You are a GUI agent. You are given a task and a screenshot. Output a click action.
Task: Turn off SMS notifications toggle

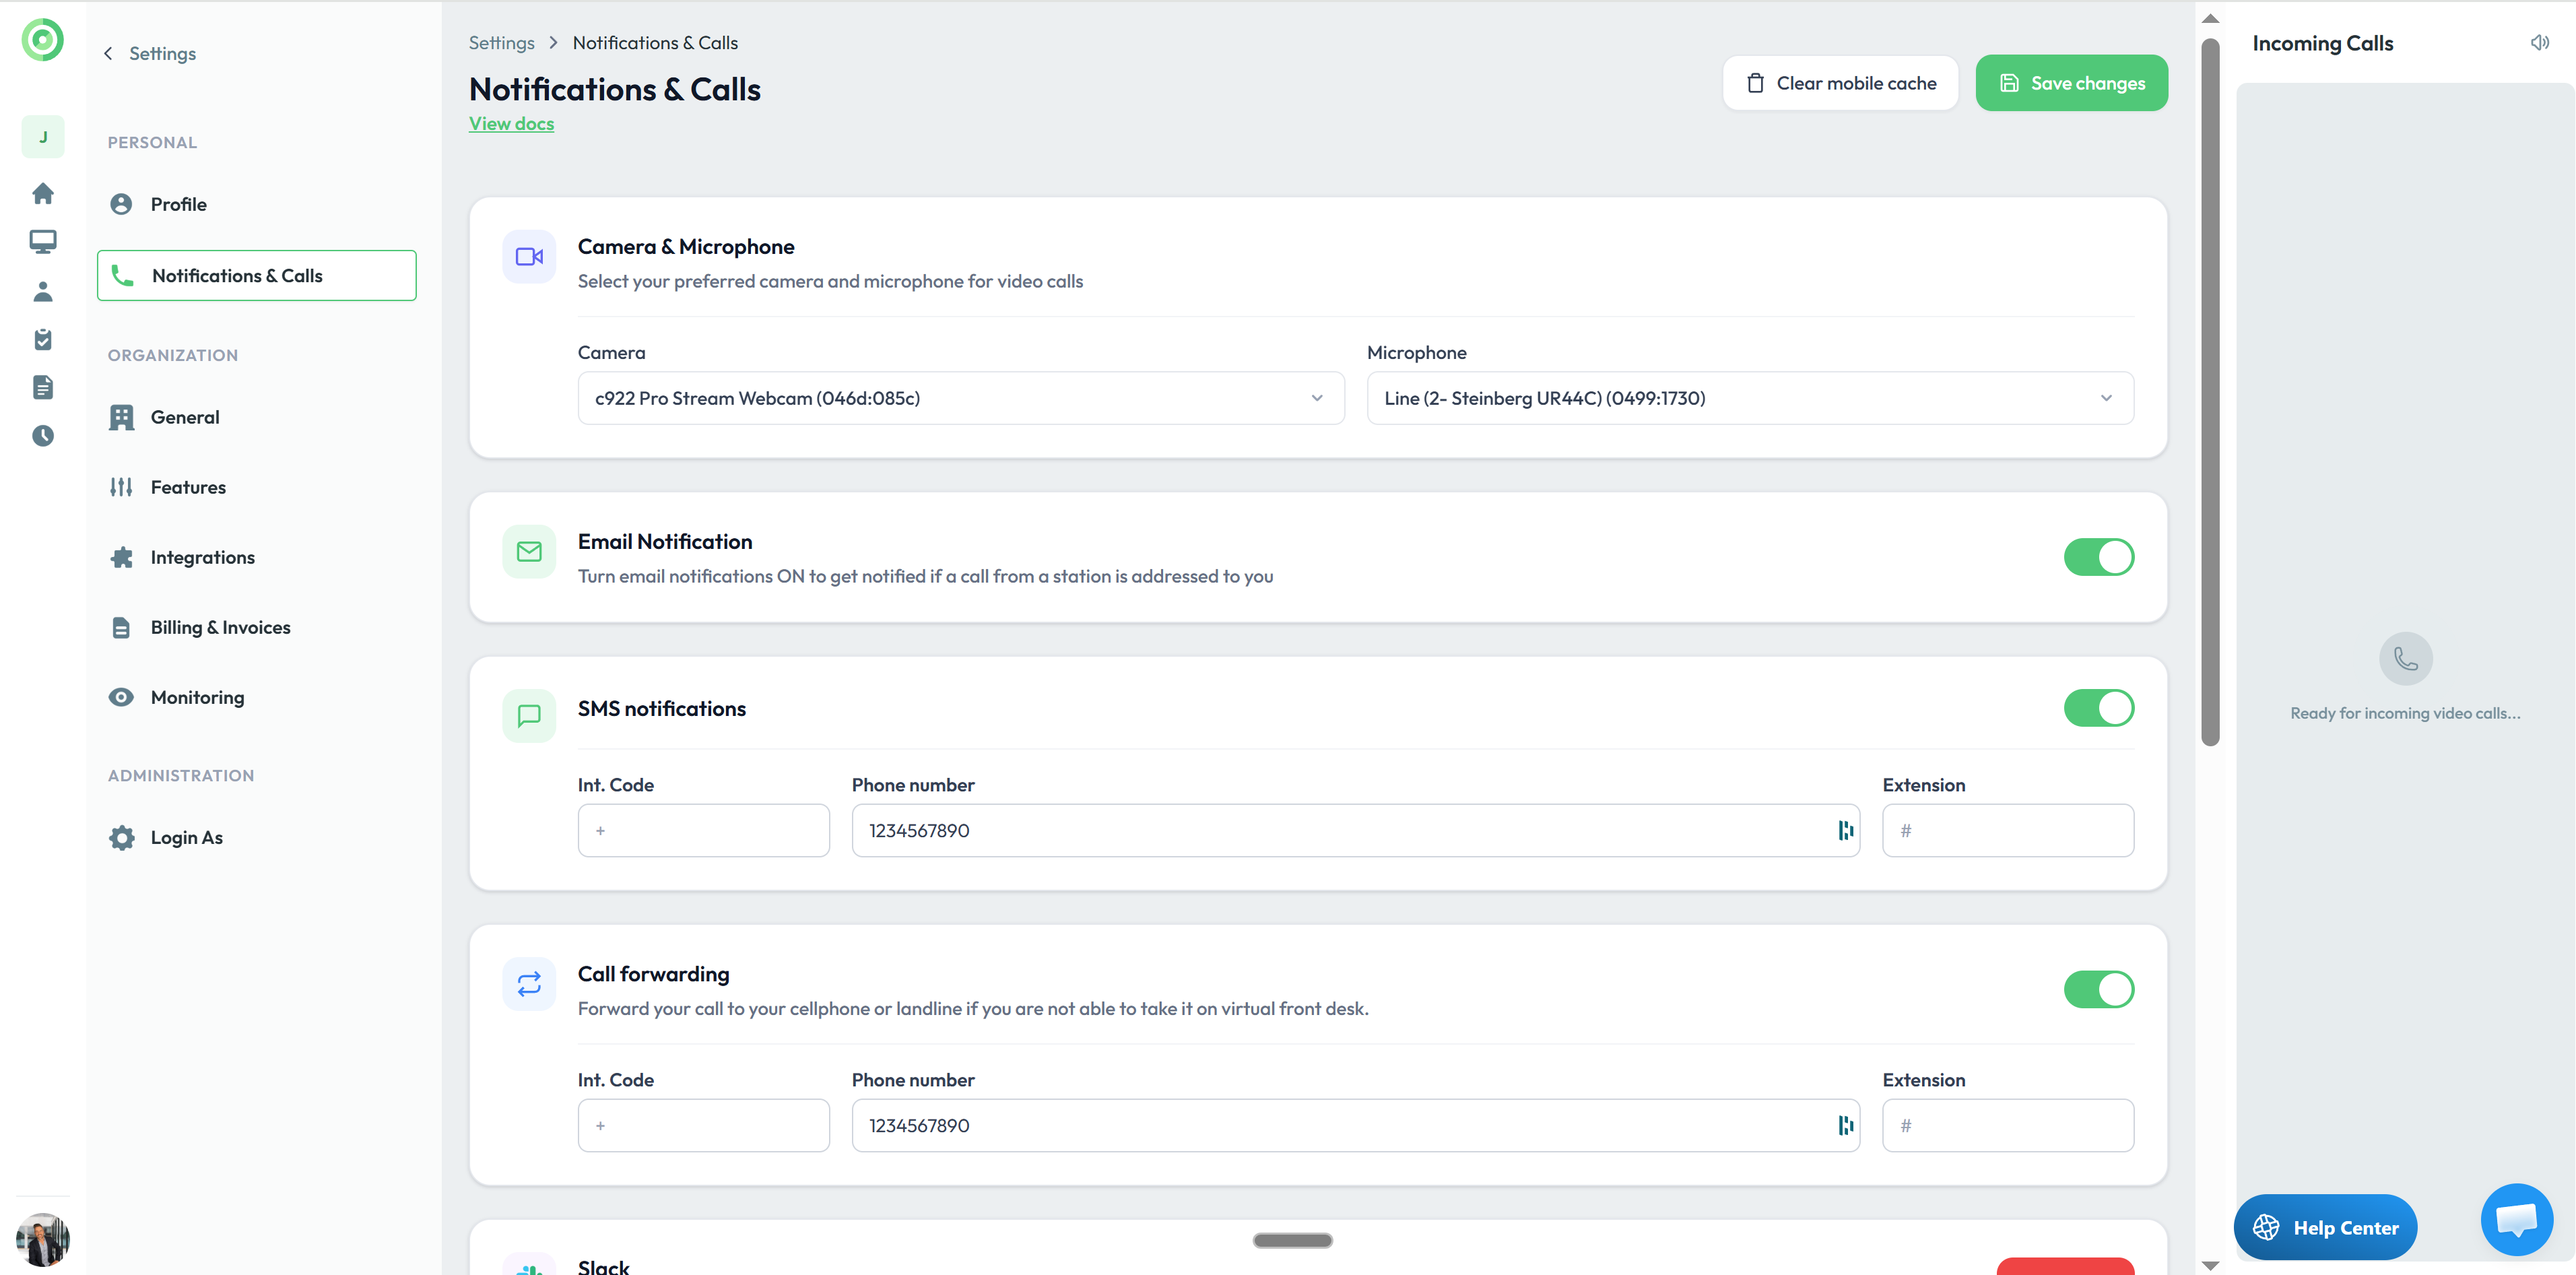[2098, 708]
